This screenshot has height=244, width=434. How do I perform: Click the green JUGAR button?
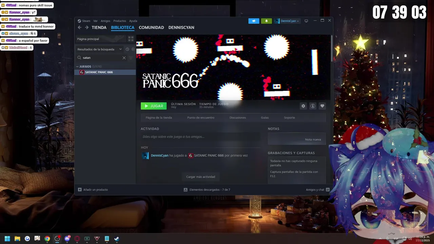click(154, 106)
